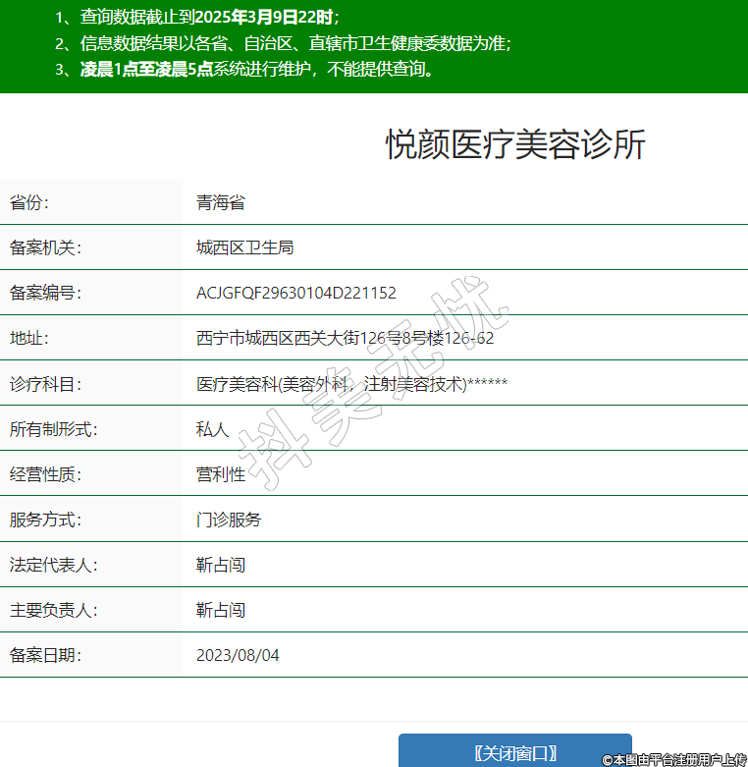
Task: Click the name beside 主要负责人
Action: (220, 610)
